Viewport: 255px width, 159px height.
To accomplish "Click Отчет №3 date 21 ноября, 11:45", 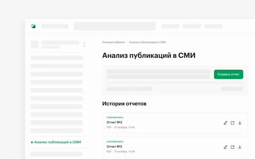I will click(x=124, y=127).
